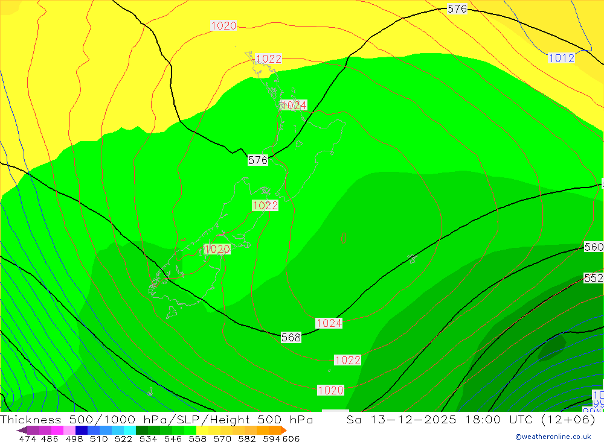This screenshot has width=604, height=442.
Task: Click the legend value 570
Action: pos(222,438)
